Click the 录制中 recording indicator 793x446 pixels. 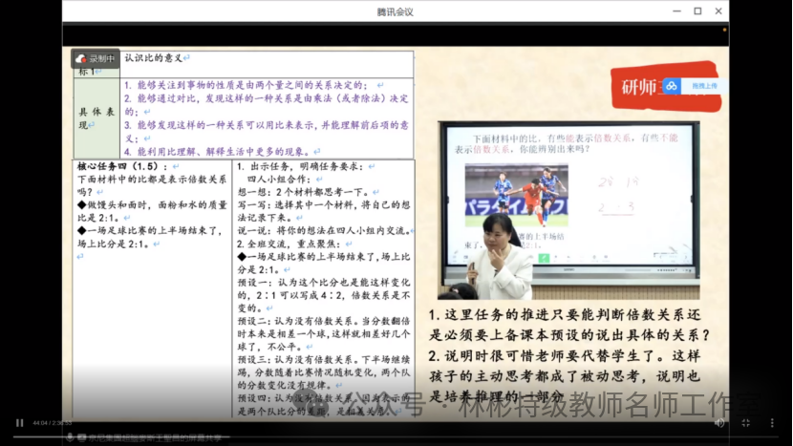94,59
